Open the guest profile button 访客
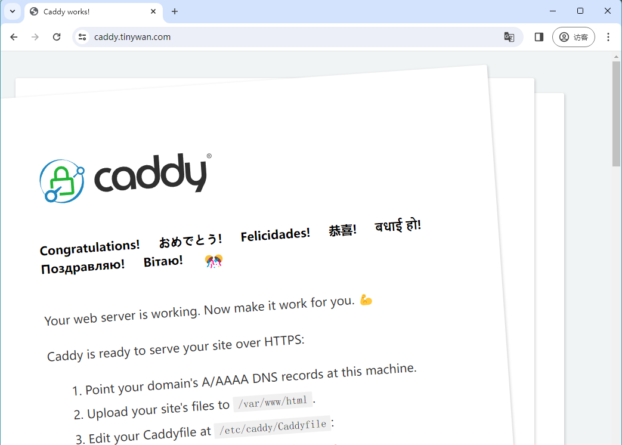The image size is (622, 445). [574, 37]
